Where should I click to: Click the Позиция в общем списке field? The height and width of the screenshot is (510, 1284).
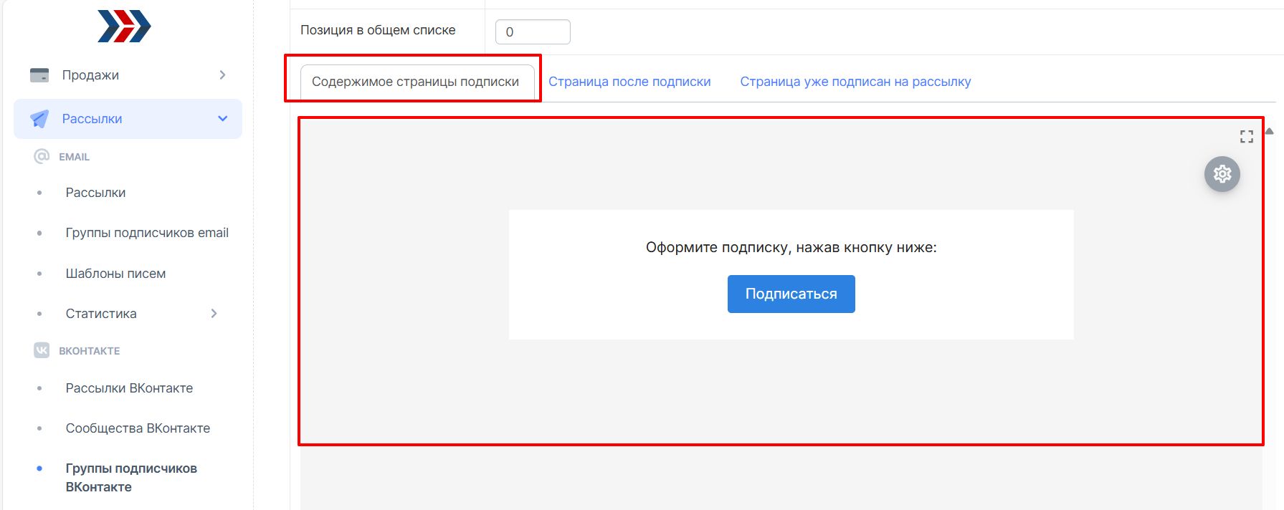(533, 32)
